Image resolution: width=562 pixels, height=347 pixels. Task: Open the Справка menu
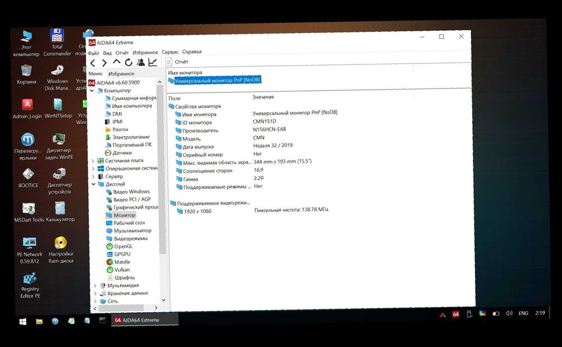pos(192,52)
